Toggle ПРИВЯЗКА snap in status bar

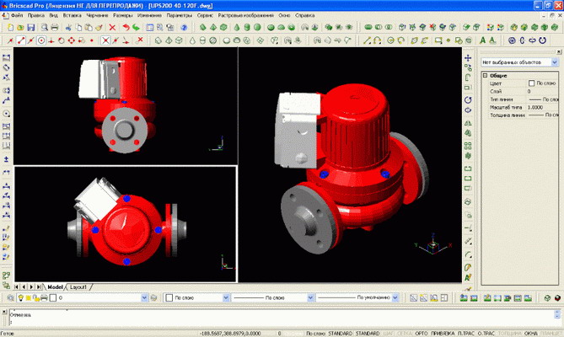443,334
